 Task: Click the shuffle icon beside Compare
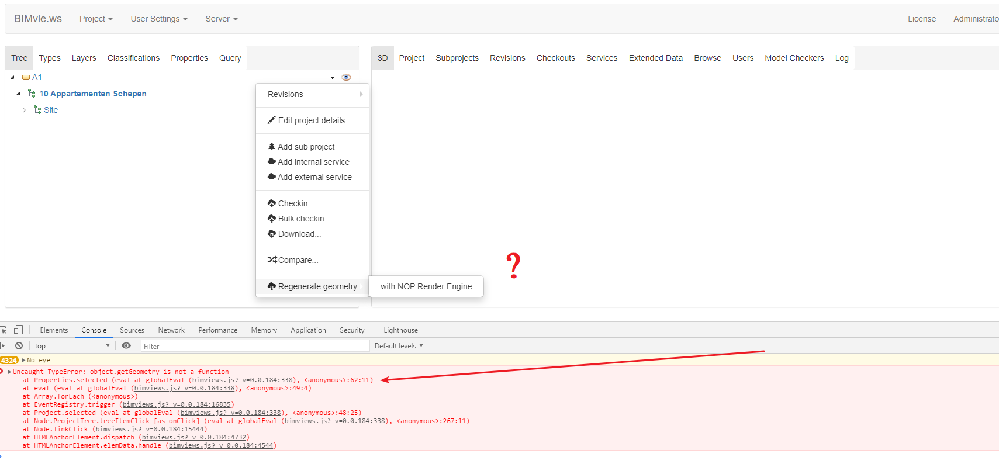click(x=272, y=259)
